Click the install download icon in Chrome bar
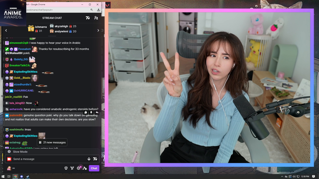This screenshot has width=319, height=179. (x=99, y=10)
